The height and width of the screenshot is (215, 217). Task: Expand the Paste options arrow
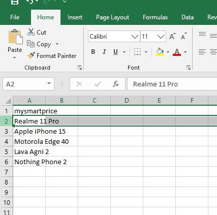15,57
